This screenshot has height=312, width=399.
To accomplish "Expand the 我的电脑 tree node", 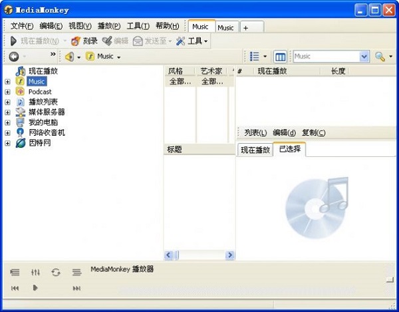I will [7, 122].
